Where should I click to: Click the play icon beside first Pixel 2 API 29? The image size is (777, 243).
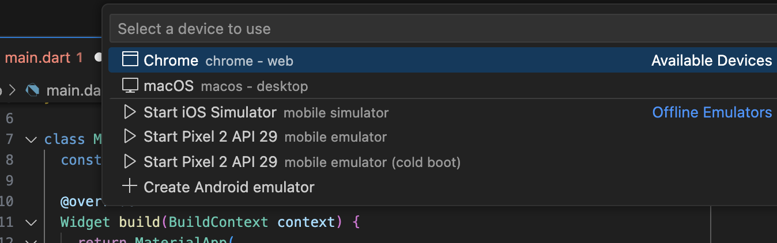pos(130,136)
